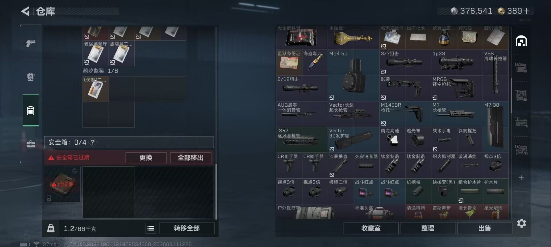Open the briefcase category in the sidebar
Screen dimensions: 551x247
(31, 144)
